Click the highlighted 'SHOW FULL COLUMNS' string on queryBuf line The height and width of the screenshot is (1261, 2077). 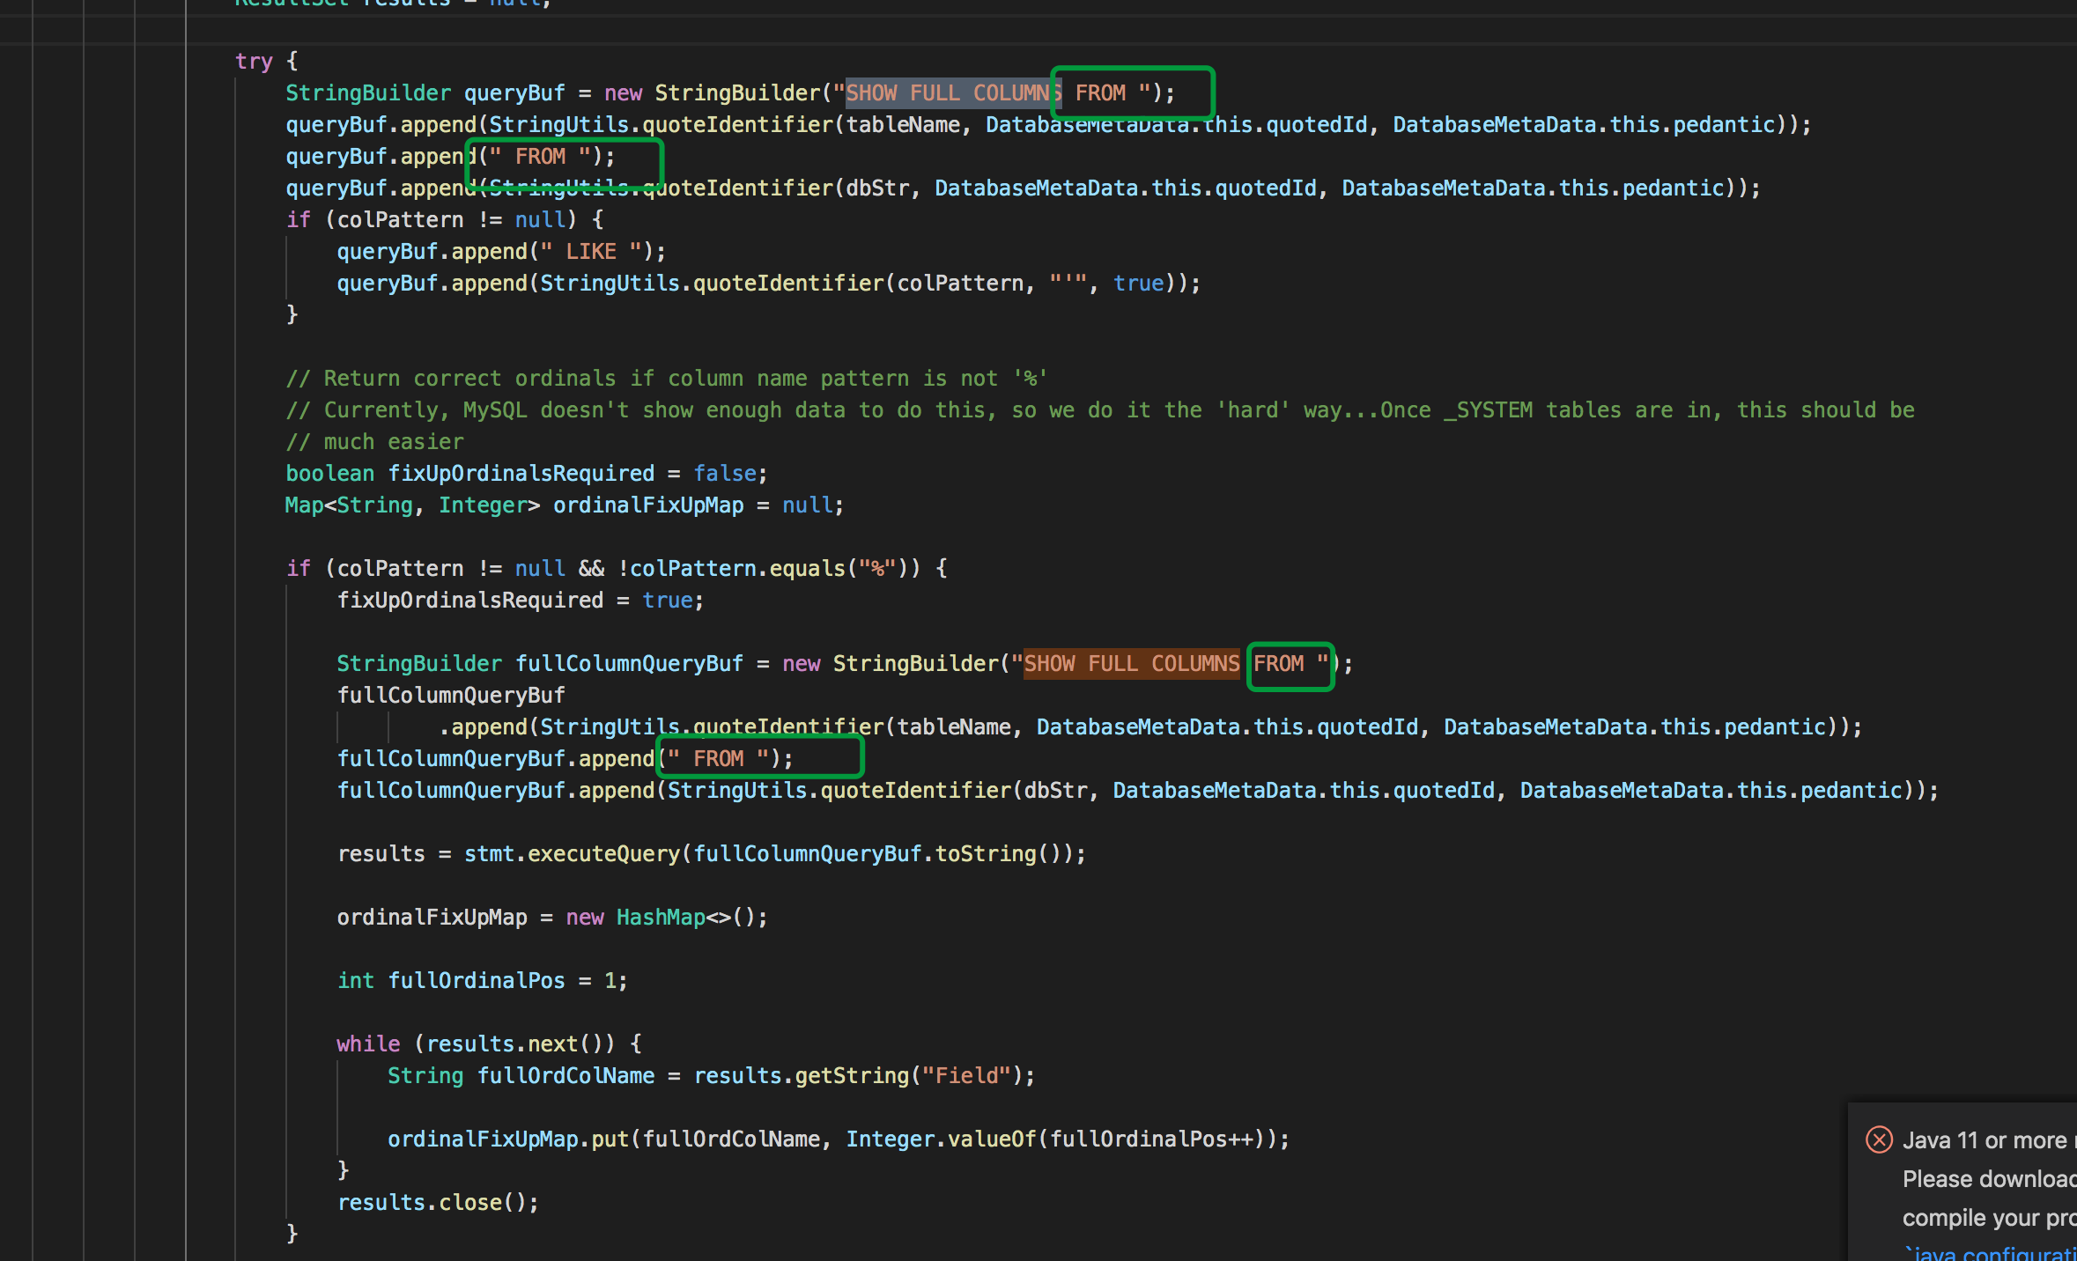pyautogui.click(x=951, y=93)
